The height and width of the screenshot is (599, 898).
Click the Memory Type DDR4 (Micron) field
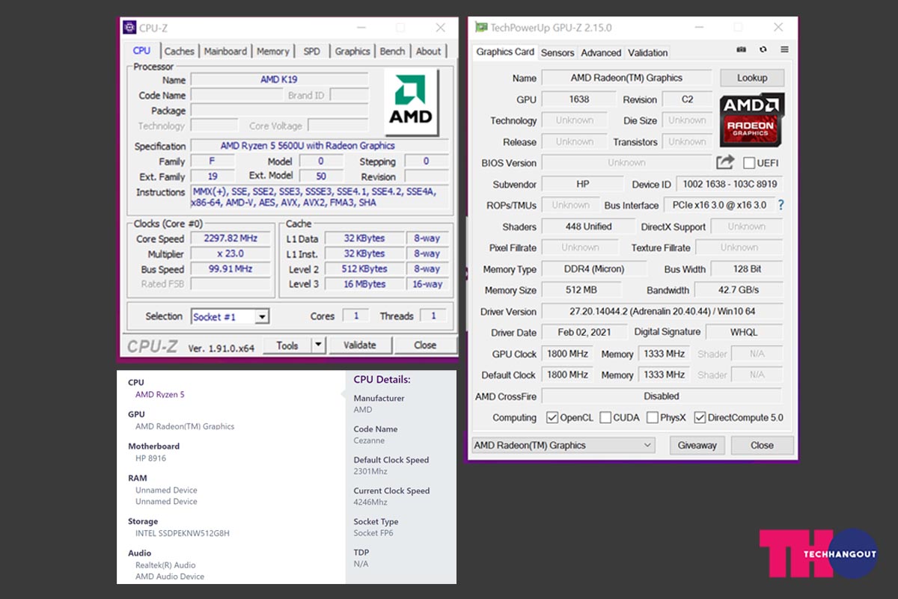coord(594,269)
